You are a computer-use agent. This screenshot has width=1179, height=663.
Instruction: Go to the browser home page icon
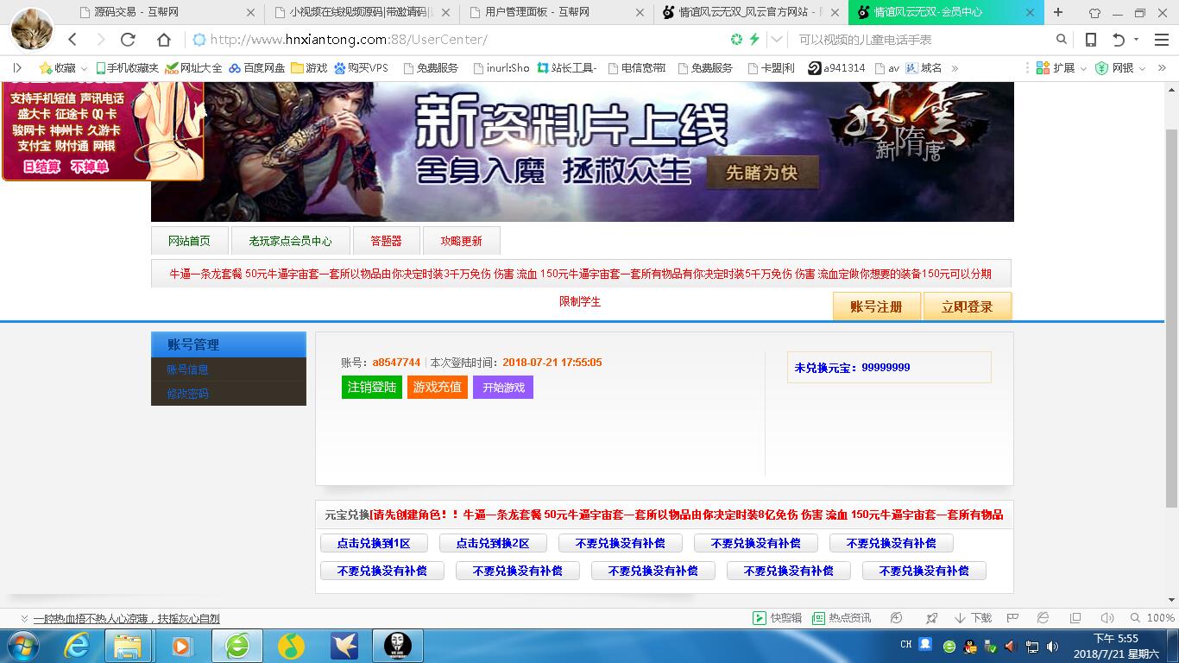[164, 40]
